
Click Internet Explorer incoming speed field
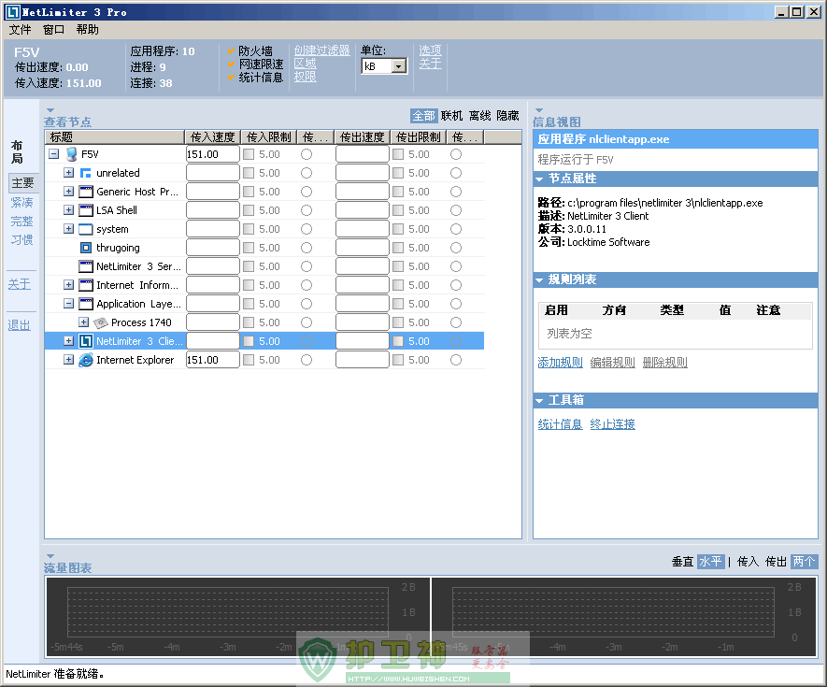tap(213, 360)
